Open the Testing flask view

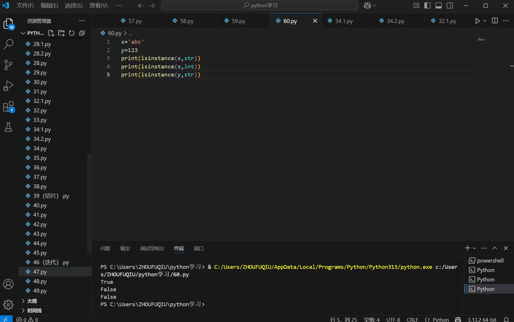[8, 127]
